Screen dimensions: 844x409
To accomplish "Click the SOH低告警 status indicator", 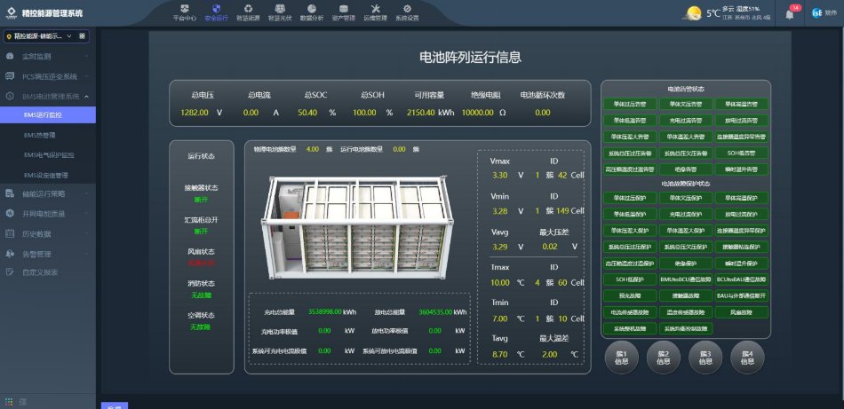I will click(740, 153).
